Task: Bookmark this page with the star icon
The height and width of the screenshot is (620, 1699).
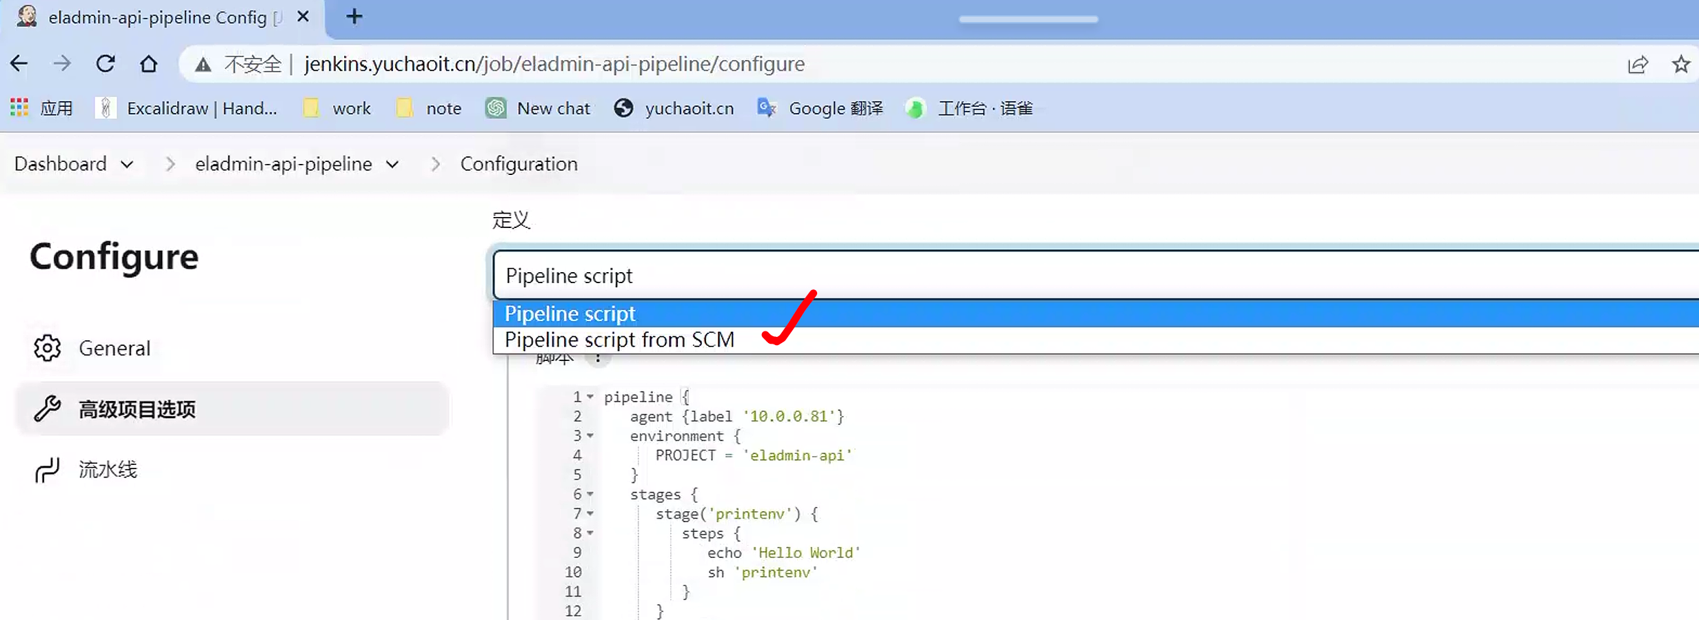Action: (1680, 64)
